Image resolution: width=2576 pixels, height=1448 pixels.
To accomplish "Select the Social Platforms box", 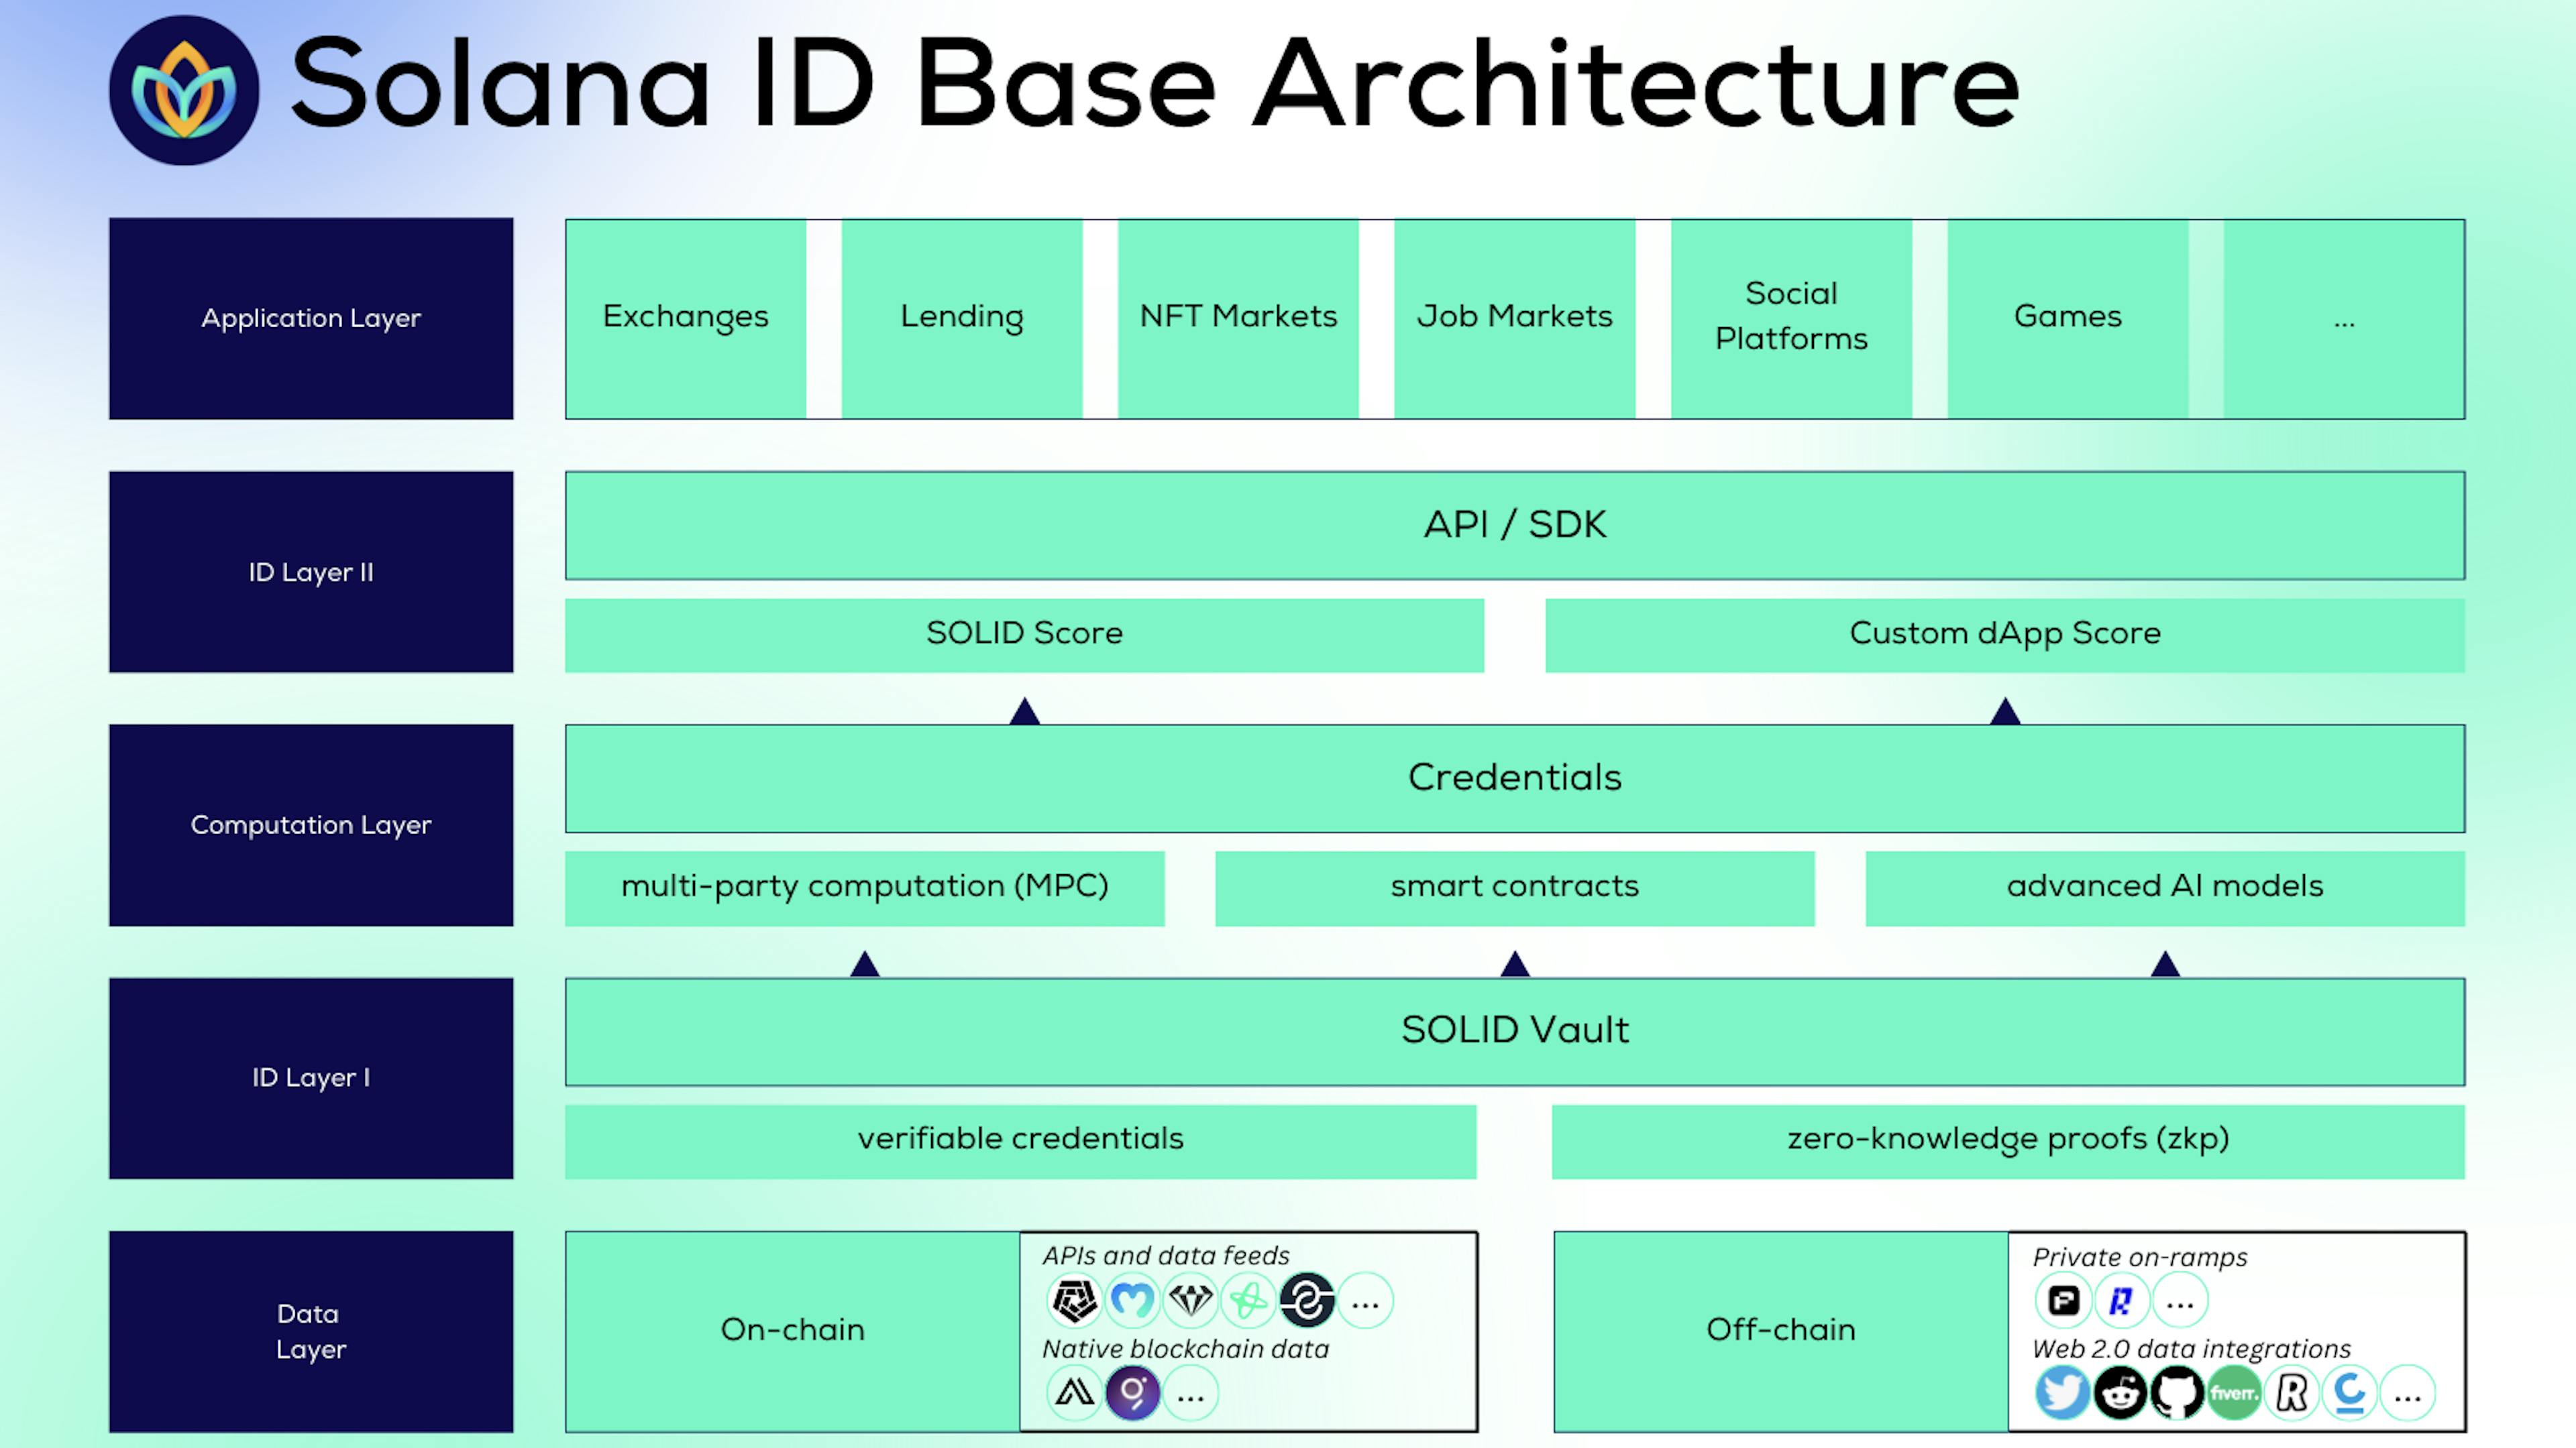I will point(1792,319).
